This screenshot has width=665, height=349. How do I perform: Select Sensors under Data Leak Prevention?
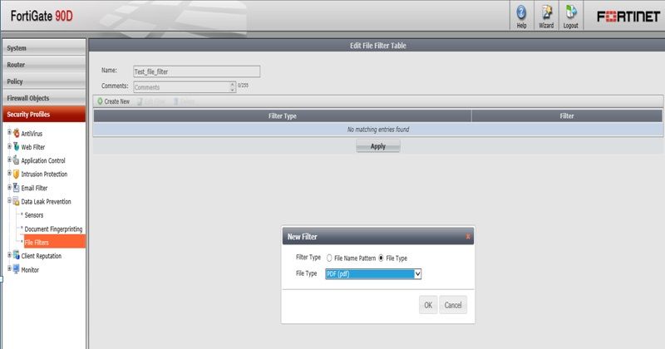point(34,215)
